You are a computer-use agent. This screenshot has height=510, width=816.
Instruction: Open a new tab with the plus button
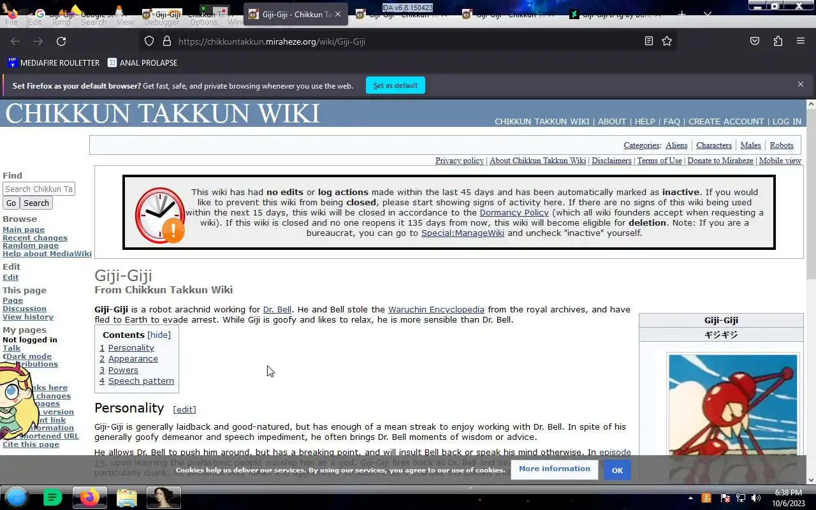(681, 14)
